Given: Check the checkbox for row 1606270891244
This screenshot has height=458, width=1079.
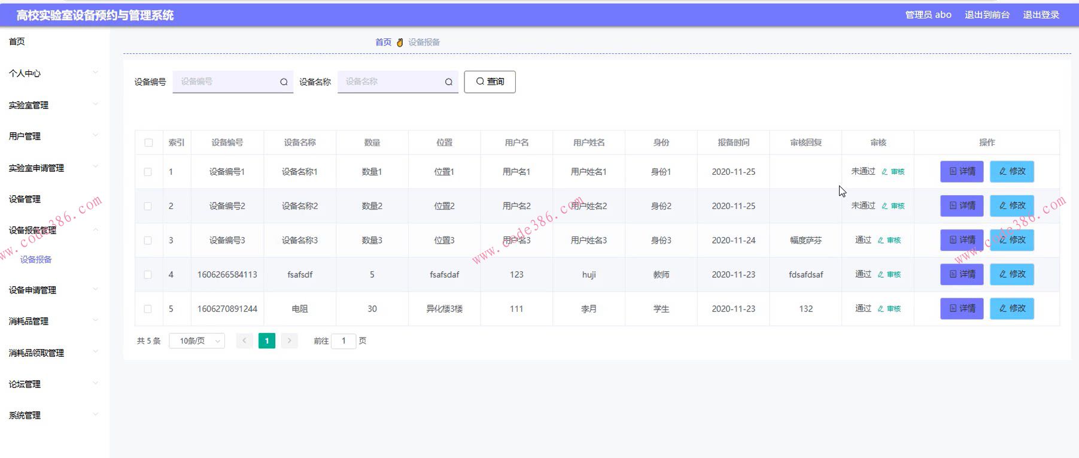Looking at the screenshot, I should tap(148, 309).
